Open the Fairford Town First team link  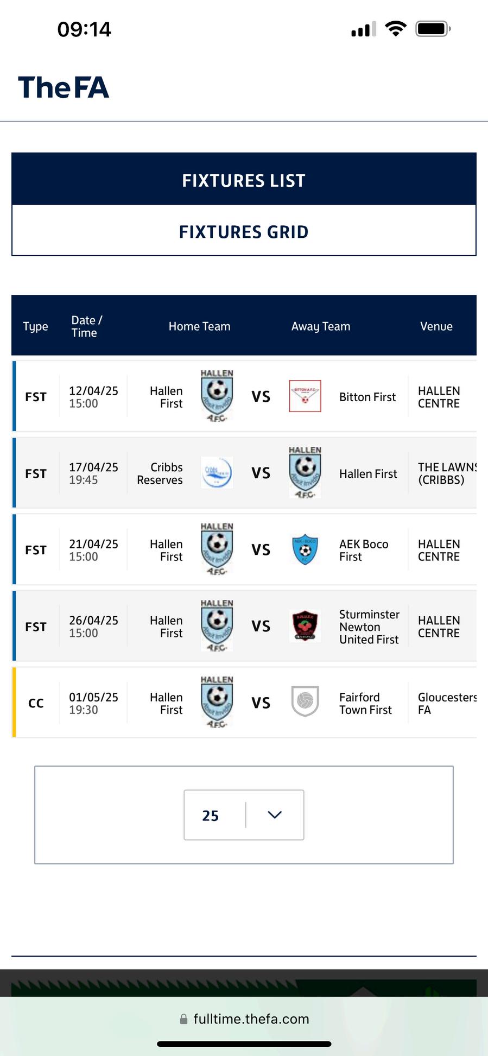365,704
